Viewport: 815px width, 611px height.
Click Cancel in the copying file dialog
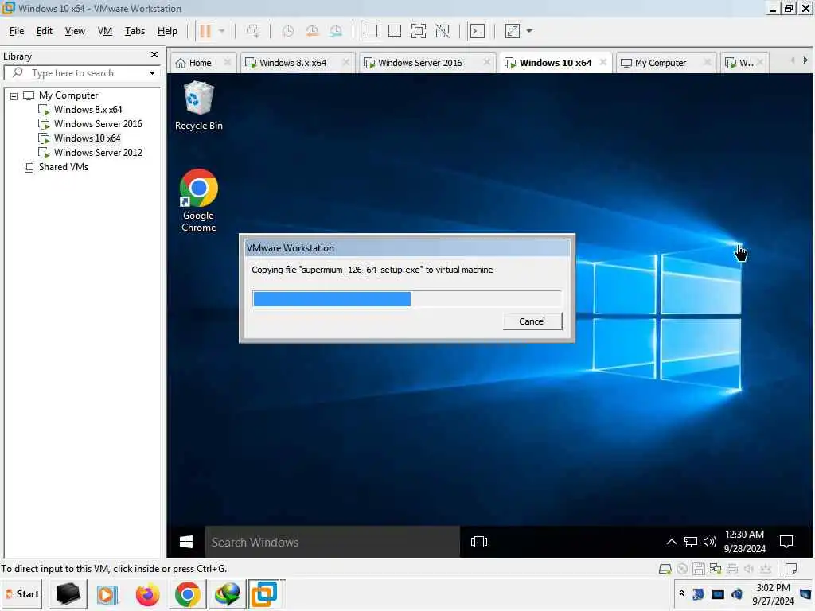click(x=532, y=321)
